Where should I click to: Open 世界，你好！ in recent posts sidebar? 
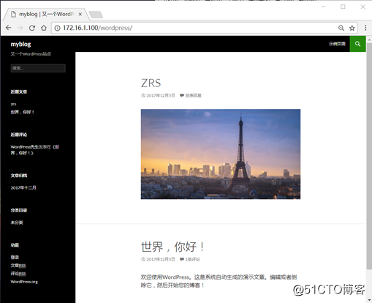(23, 112)
